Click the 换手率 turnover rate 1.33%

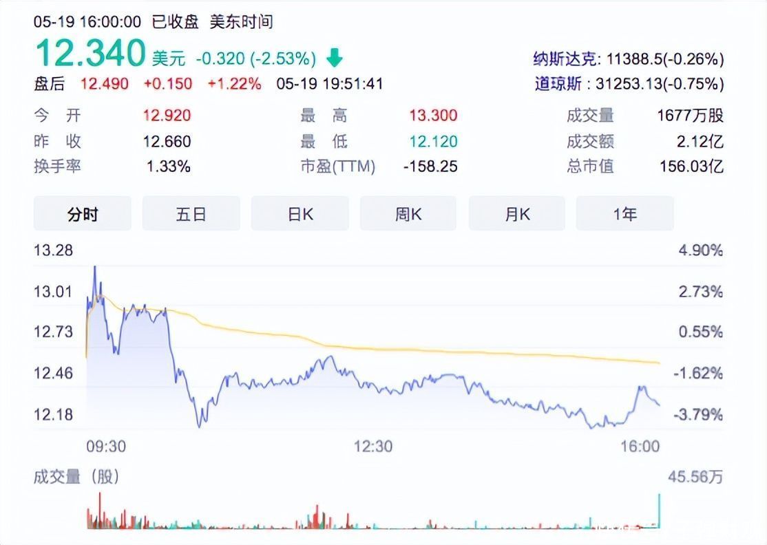click(168, 167)
